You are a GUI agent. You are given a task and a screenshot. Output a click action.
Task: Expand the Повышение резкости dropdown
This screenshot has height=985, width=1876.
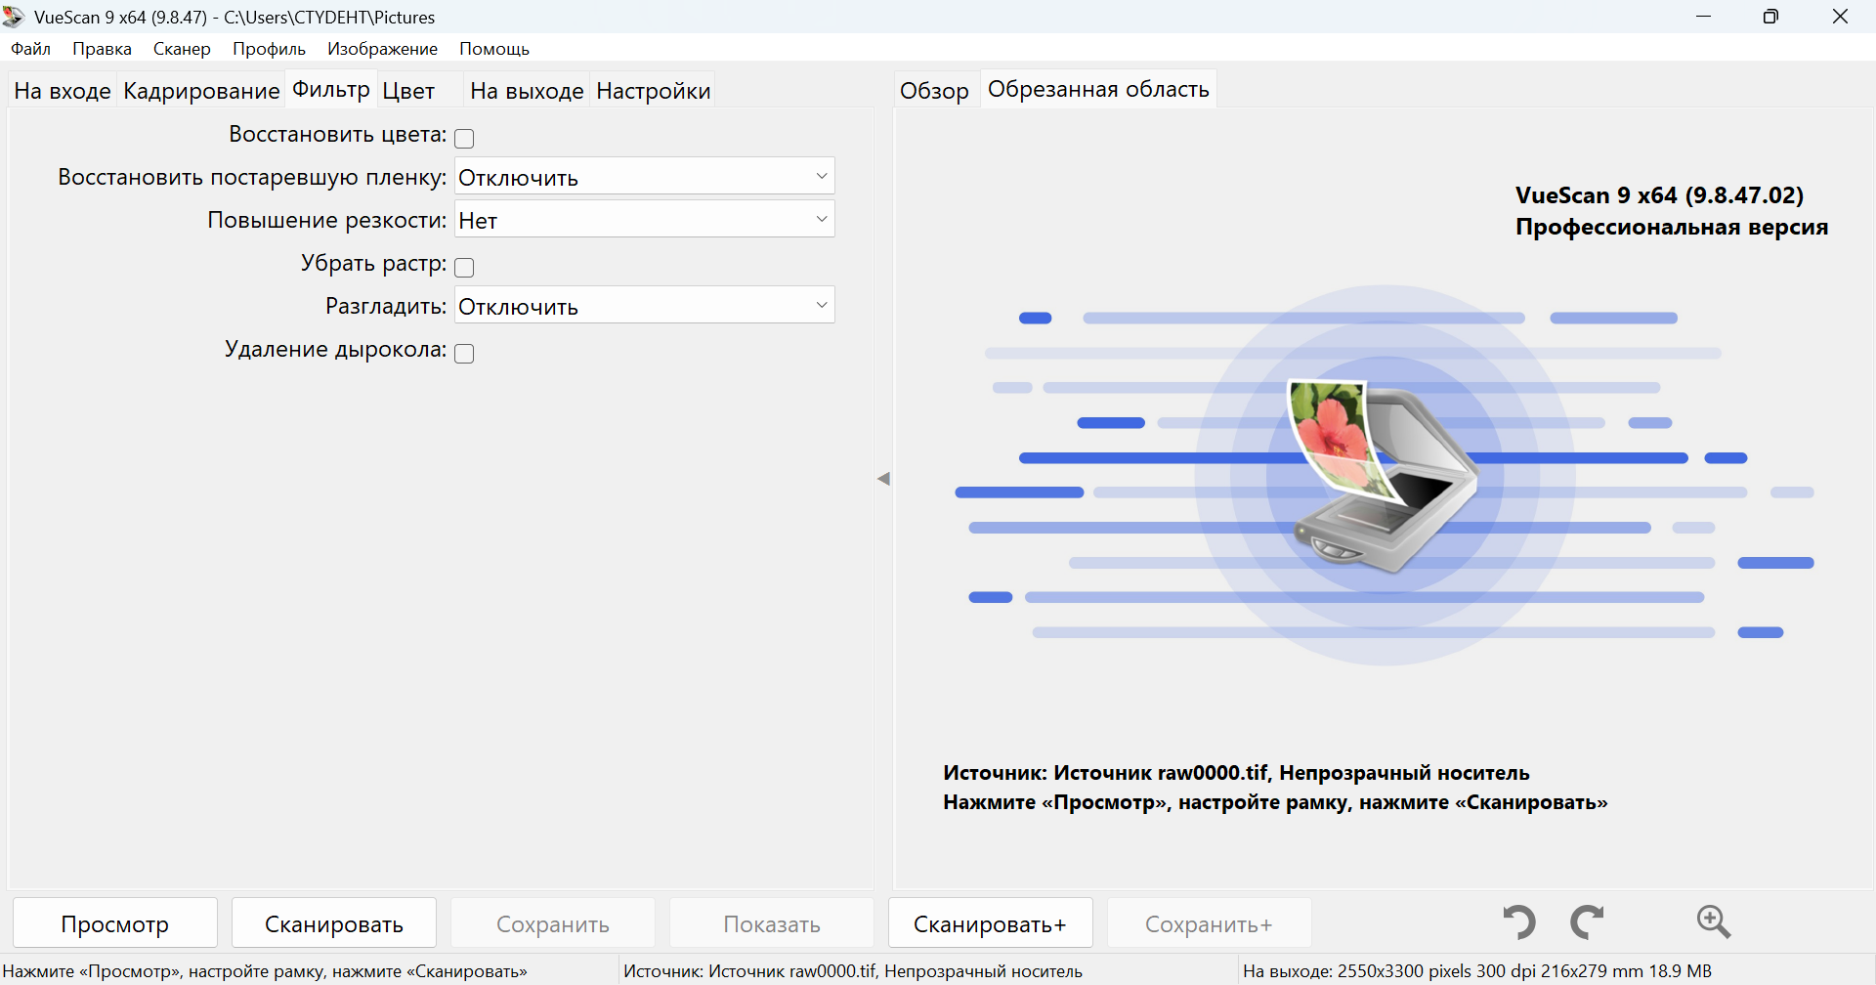[x=644, y=220]
